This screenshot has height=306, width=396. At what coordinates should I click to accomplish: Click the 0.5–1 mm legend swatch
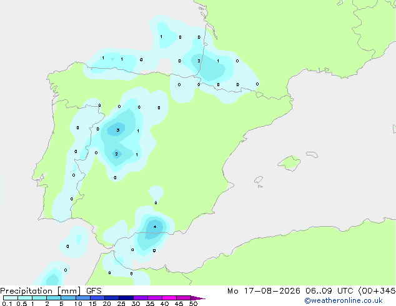[x=25, y=298]
